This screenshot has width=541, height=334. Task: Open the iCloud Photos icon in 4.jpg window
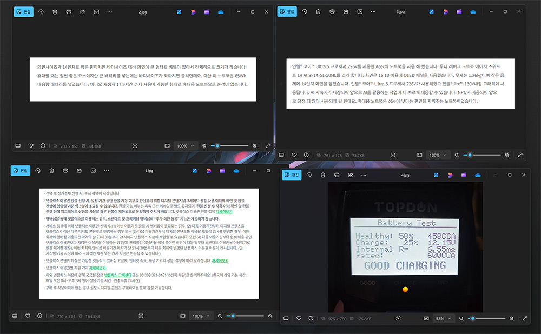tap(478, 175)
